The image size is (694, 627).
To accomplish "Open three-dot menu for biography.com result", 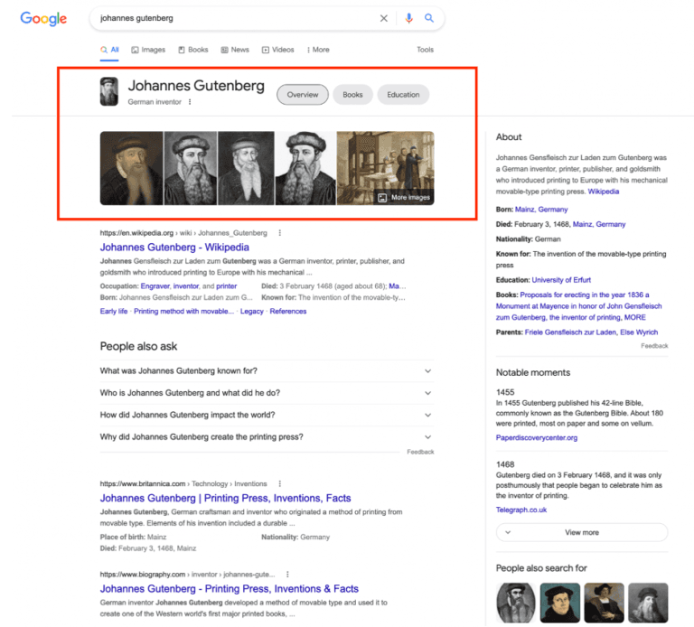I will coord(287,575).
